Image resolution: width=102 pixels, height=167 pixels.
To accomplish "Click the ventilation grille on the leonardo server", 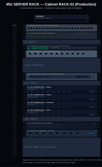I will [79, 99].
